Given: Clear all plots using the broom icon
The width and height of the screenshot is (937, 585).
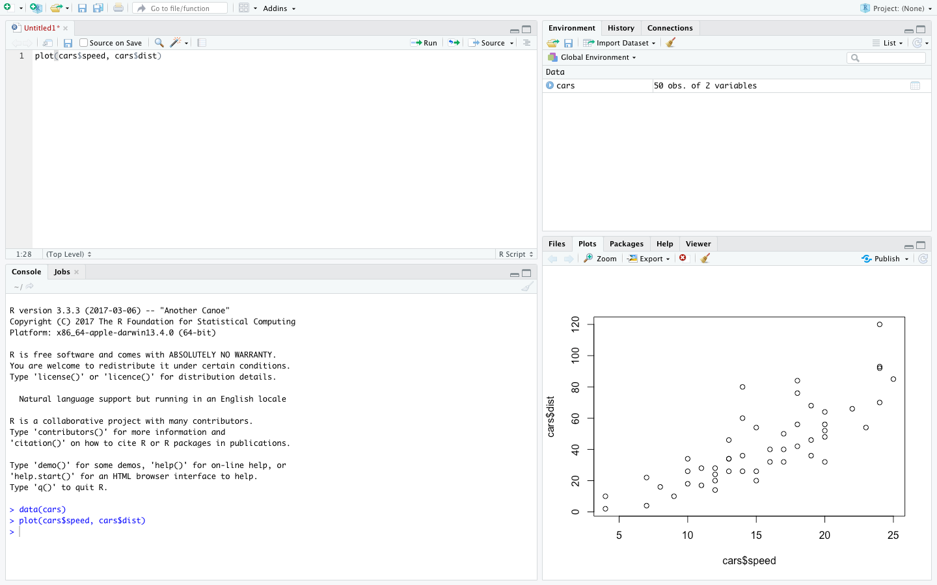Looking at the screenshot, I should pos(705,259).
